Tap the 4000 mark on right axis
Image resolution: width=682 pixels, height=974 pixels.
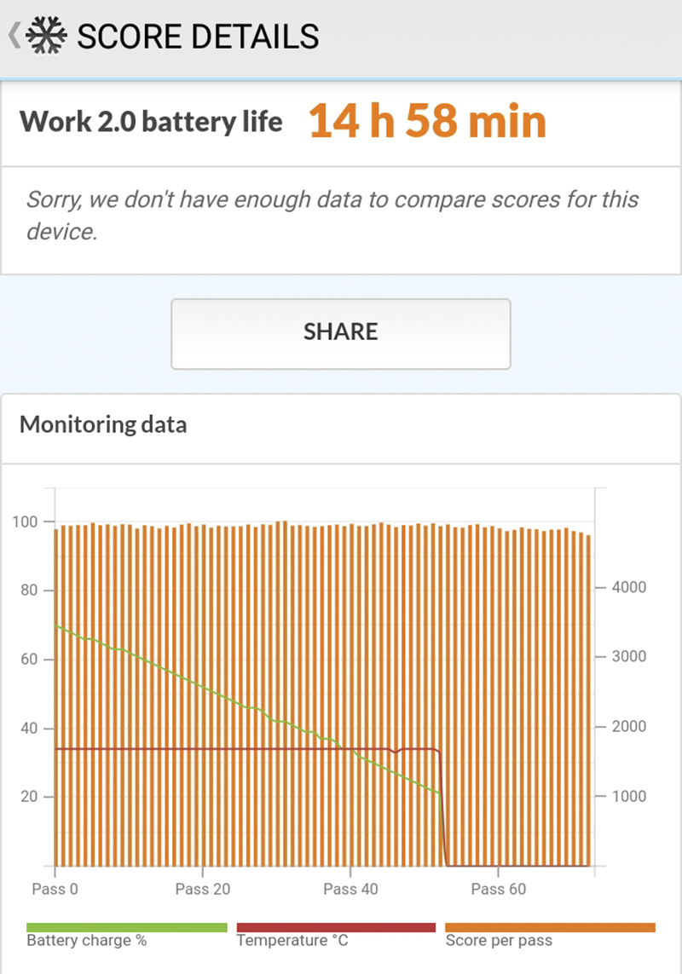point(629,588)
